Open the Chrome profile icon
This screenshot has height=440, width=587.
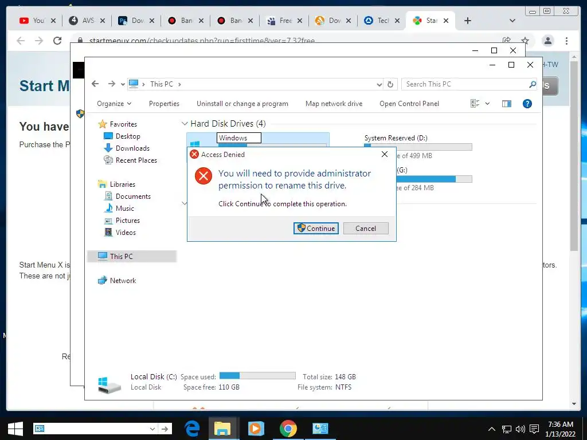[x=547, y=41]
